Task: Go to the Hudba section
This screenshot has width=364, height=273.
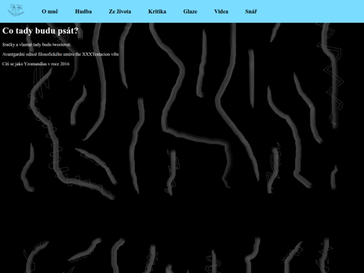Action: [x=84, y=11]
